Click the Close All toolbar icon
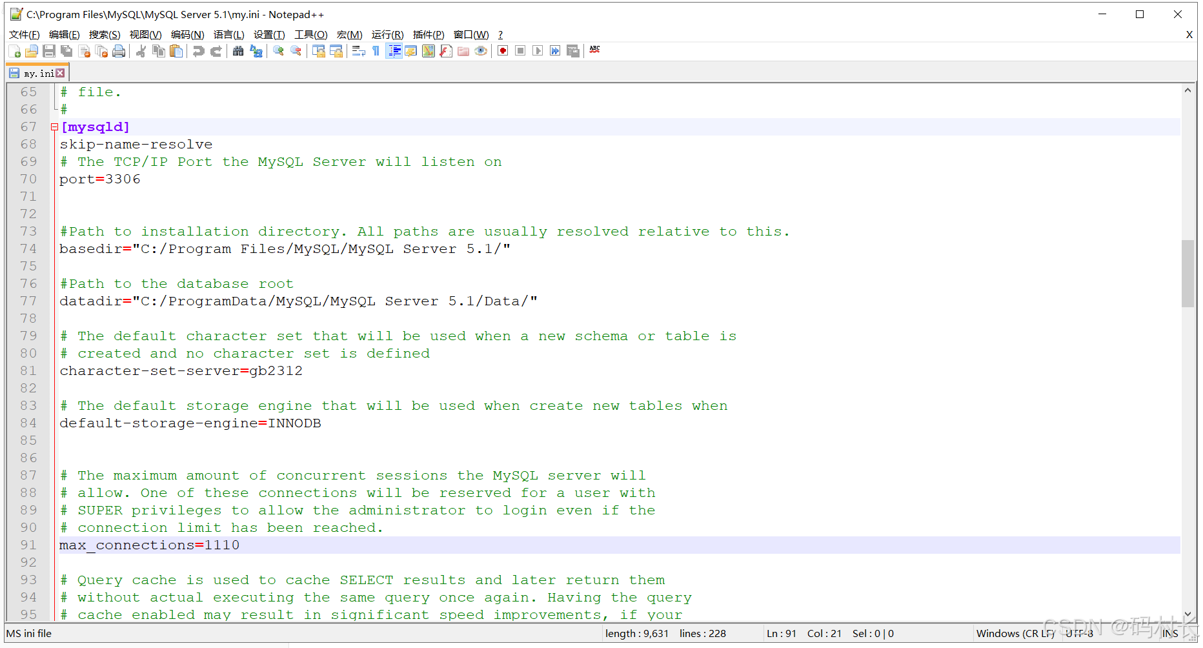 [x=101, y=51]
